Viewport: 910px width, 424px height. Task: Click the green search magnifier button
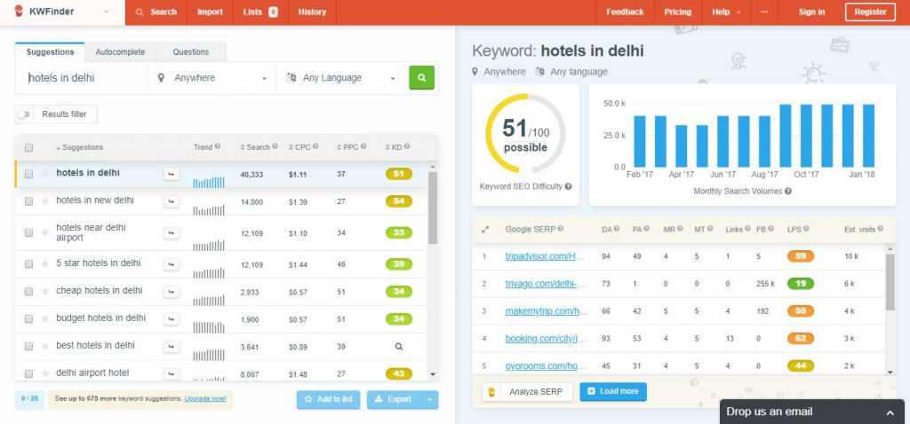point(421,78)
